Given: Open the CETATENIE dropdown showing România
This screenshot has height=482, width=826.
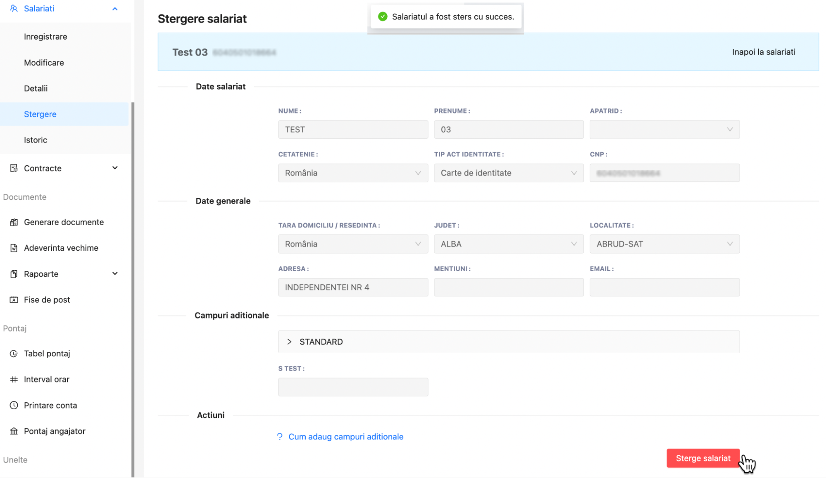Looking at the screenshot, I should tap(353, 173).
